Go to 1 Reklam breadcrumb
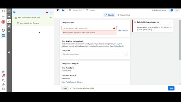Image resolution: width=181 pixels, height=102 pixels. tap(90, 10)
